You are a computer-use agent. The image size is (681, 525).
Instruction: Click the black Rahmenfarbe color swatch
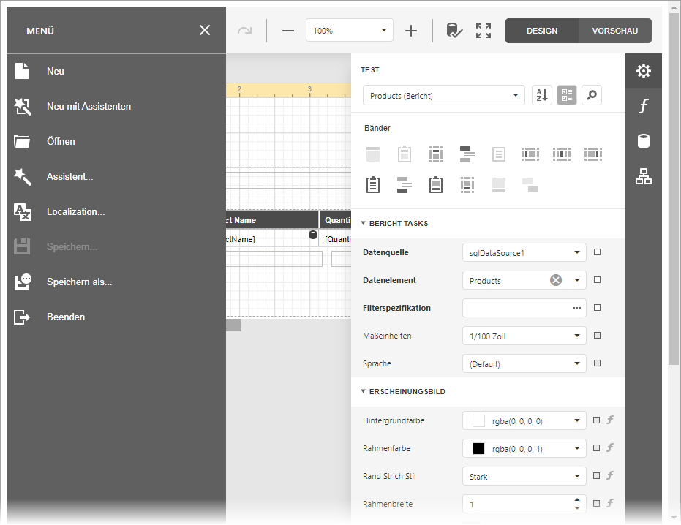[x=479, y=448]
